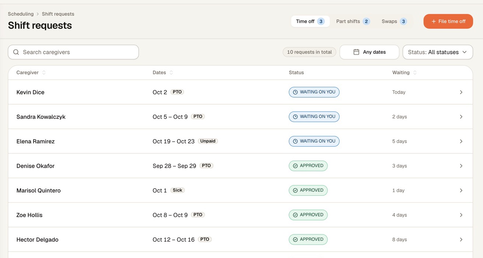Viewport: 483px width, 258px height.
Task: Click the PTO tag on Kevin Dice's row
Action: point(177,92)
